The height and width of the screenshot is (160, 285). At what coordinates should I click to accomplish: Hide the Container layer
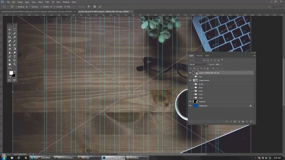(190, 102)
